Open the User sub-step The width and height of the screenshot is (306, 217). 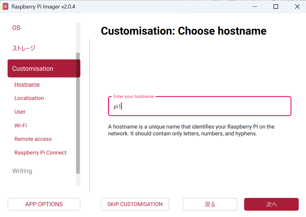(20, 112)
